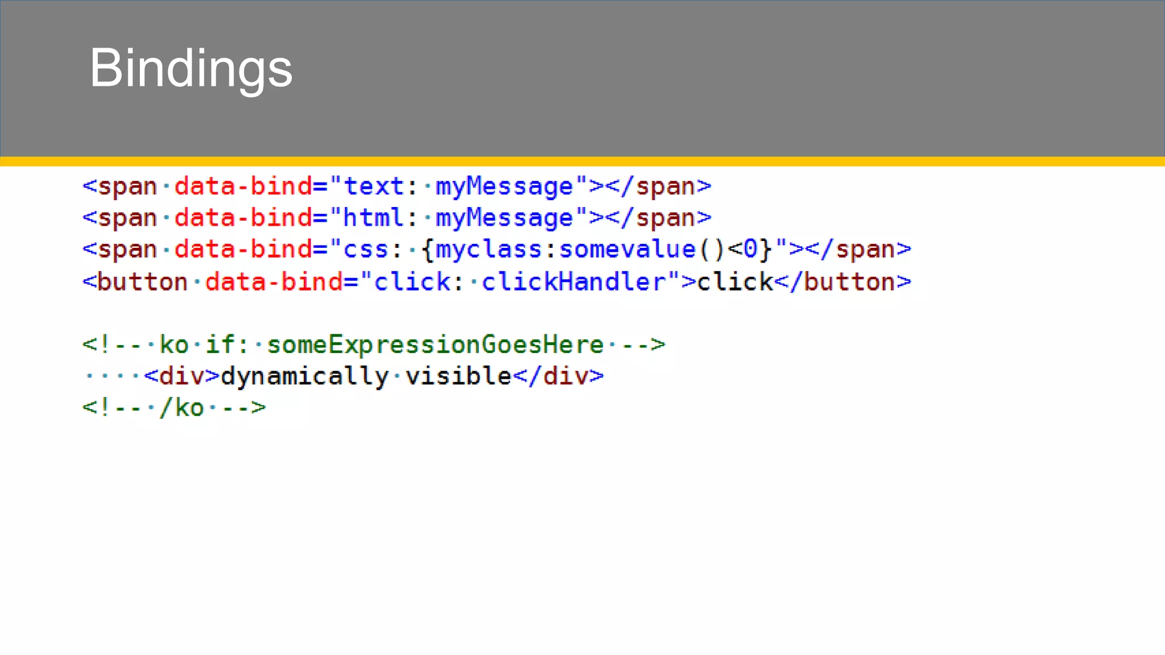
Task: Click the Bindings slide title
Action: point(191,68)
